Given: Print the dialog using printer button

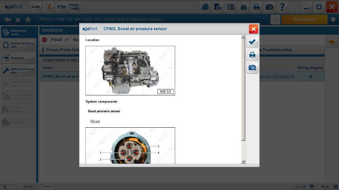Looking at the screenshot, I should coord(252,55).
